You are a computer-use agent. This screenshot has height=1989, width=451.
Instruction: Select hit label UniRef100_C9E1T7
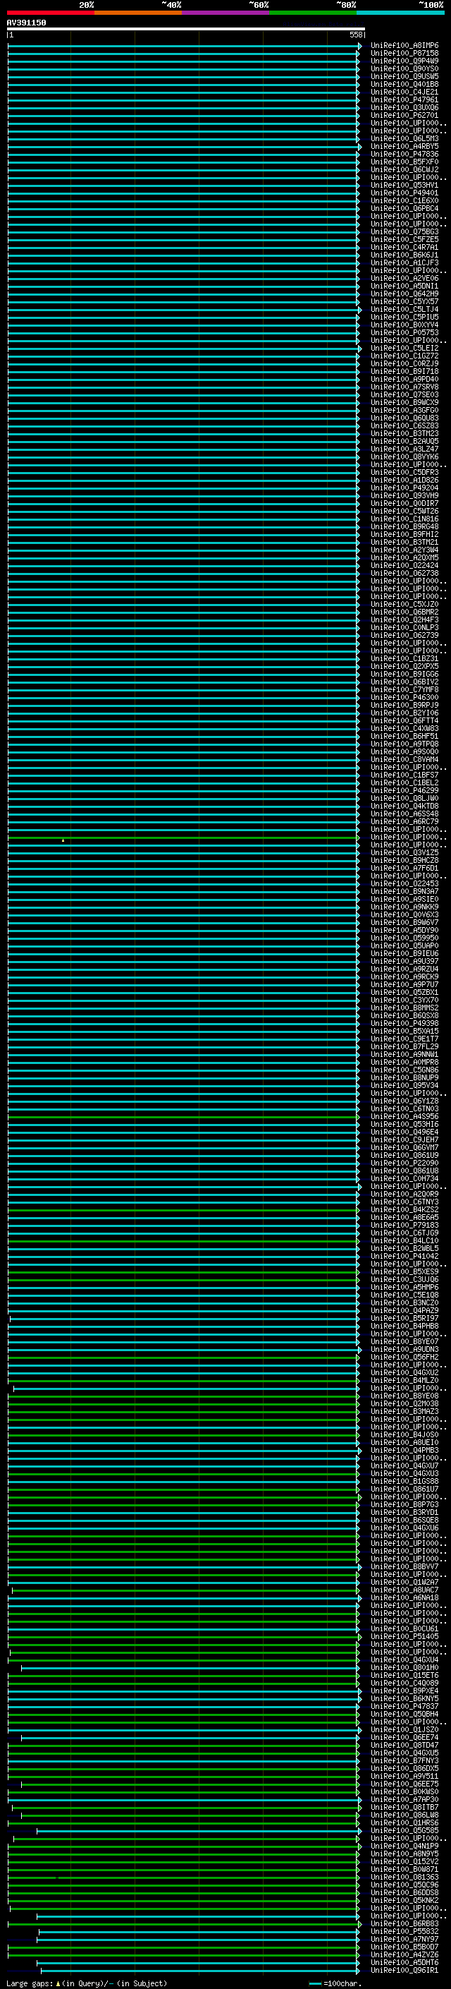pyautogui.click(x=404, y=1039)
